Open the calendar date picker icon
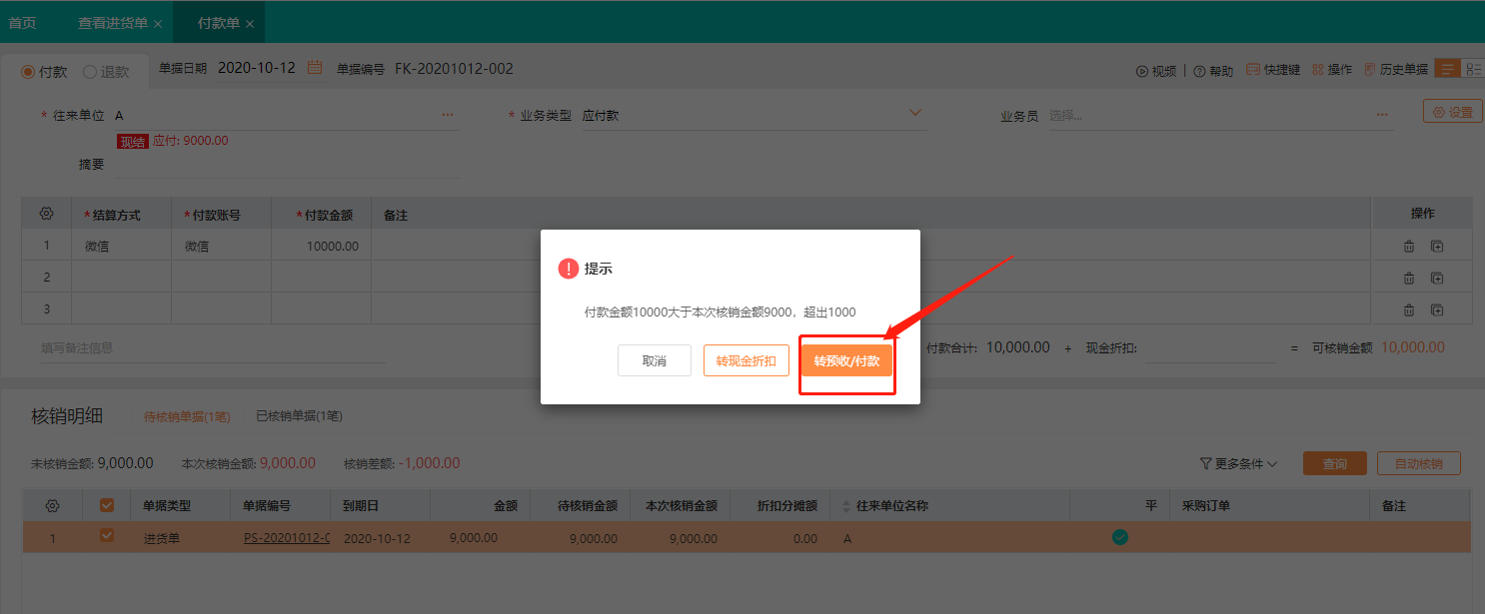The width and height of the screenshot is (1485, 614). [x=315, y=68]
